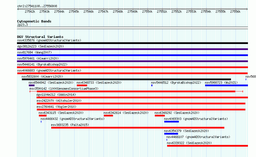Click the 27552k ruler position
This screenshot has width=256, height=157.
[x=177, y=12]
